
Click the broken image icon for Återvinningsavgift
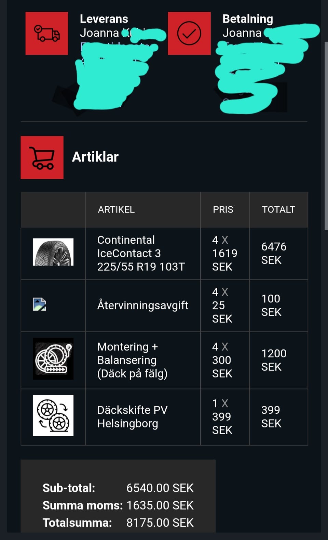(x=39, y=304)
